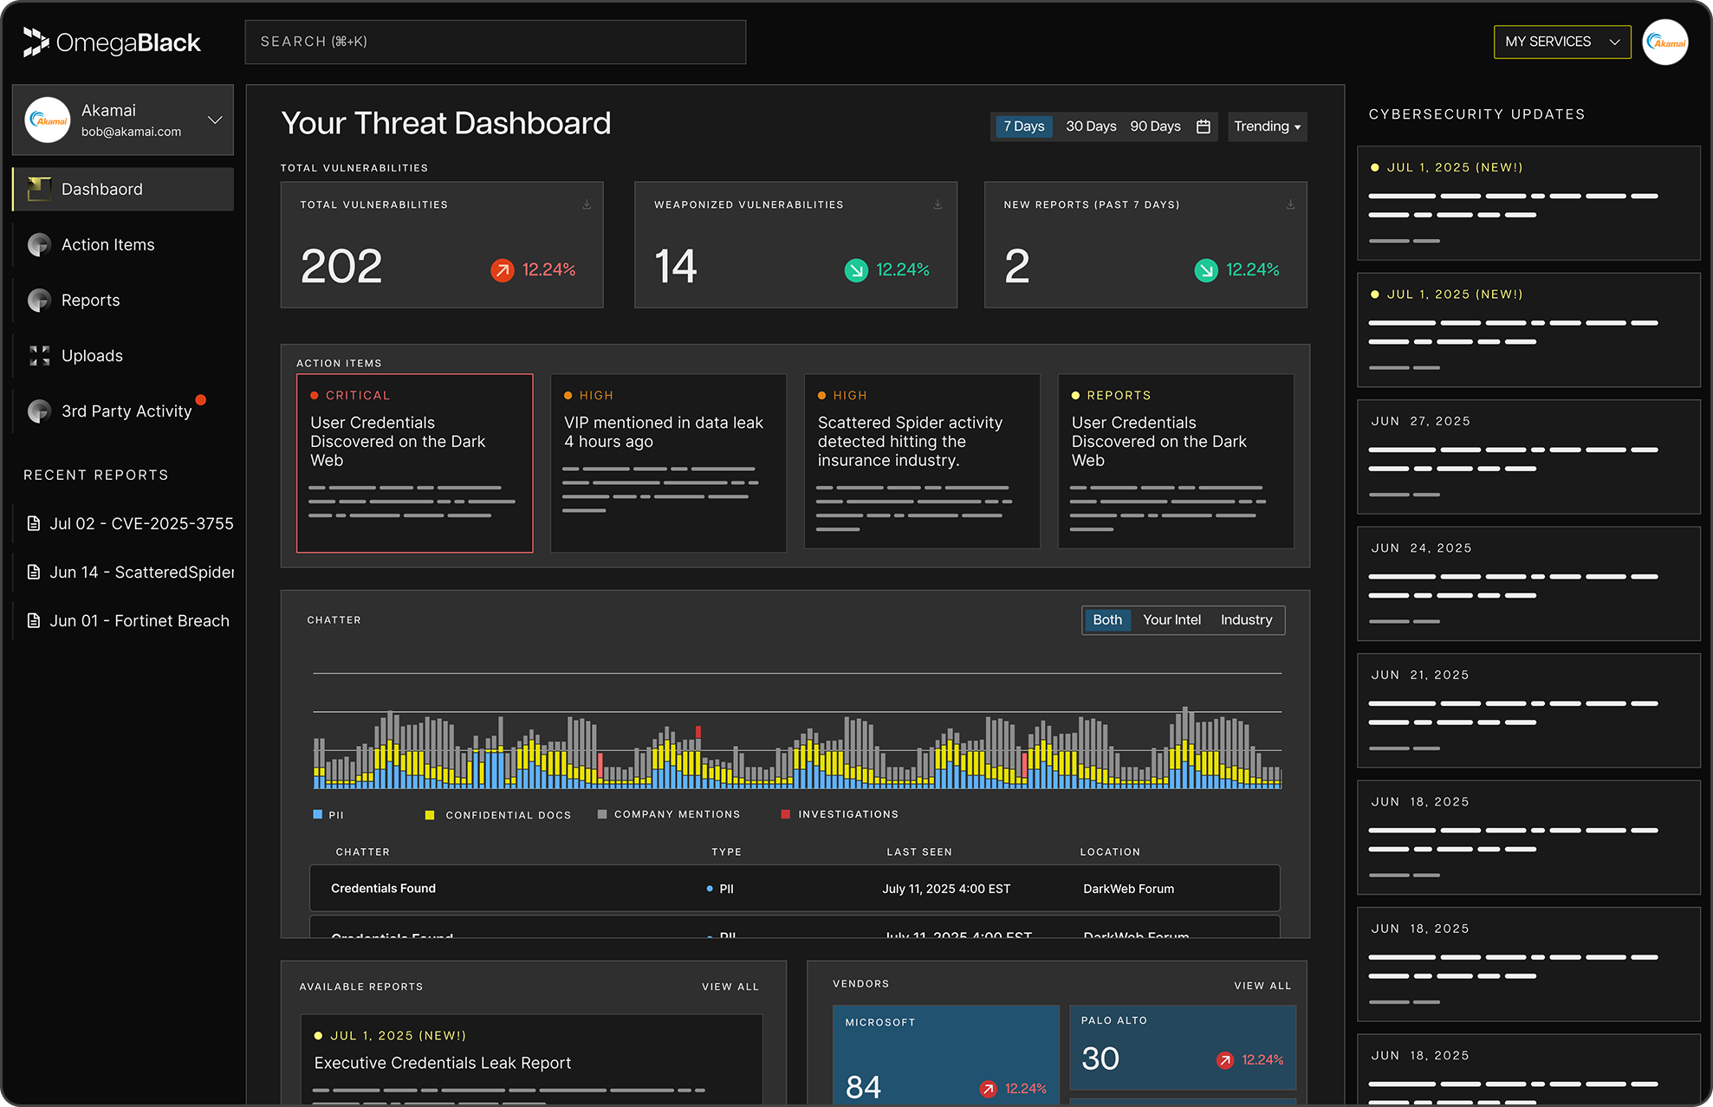Open 3rd Party Activity menu item

tap(126, 411)
